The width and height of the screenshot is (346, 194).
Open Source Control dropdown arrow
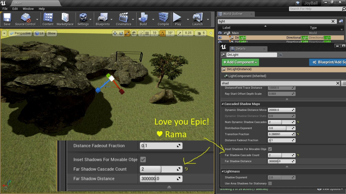click(x=37, y=19)
